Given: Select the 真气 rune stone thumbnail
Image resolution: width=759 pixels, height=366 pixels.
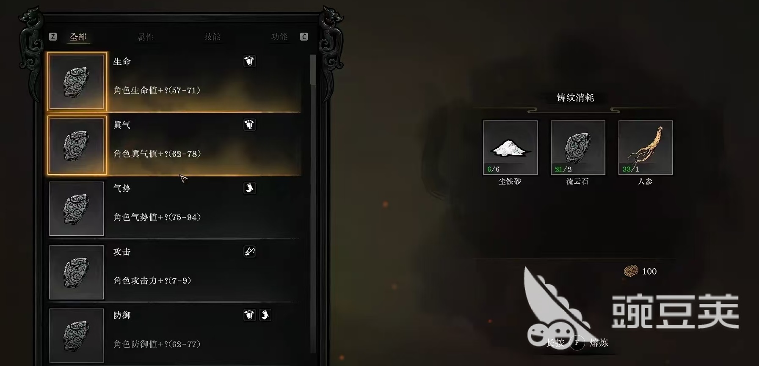Looking at the screenshot, I should [x=77, y=145].
